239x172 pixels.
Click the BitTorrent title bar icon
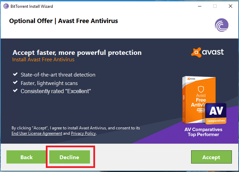(x=6, y=6)
